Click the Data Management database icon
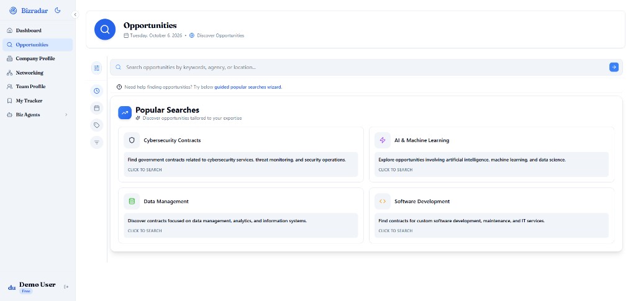The height and width of the screenshot is (301, 636). click(132, 201)
